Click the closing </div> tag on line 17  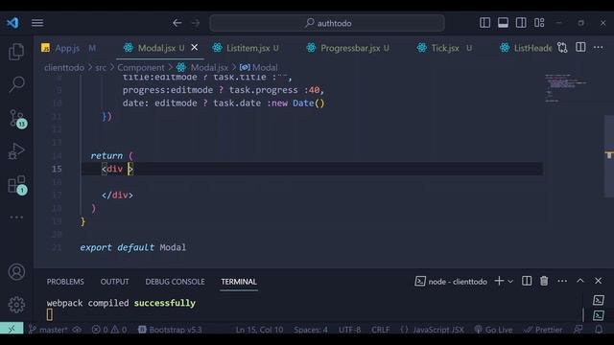coord(117,195)
